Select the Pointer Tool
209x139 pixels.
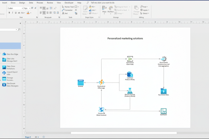click(x=68, y=7)
